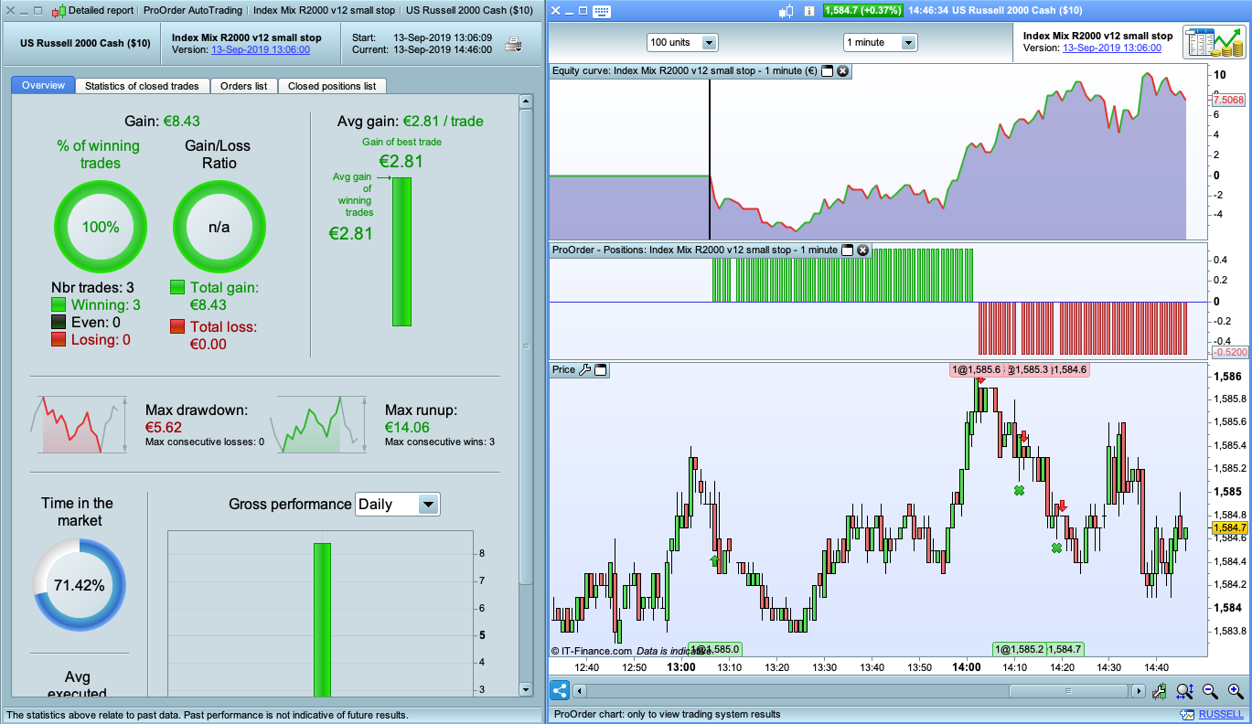Open version link in the Detailed report header
The image size is (1252, 724).
click(x=261, y=49)
